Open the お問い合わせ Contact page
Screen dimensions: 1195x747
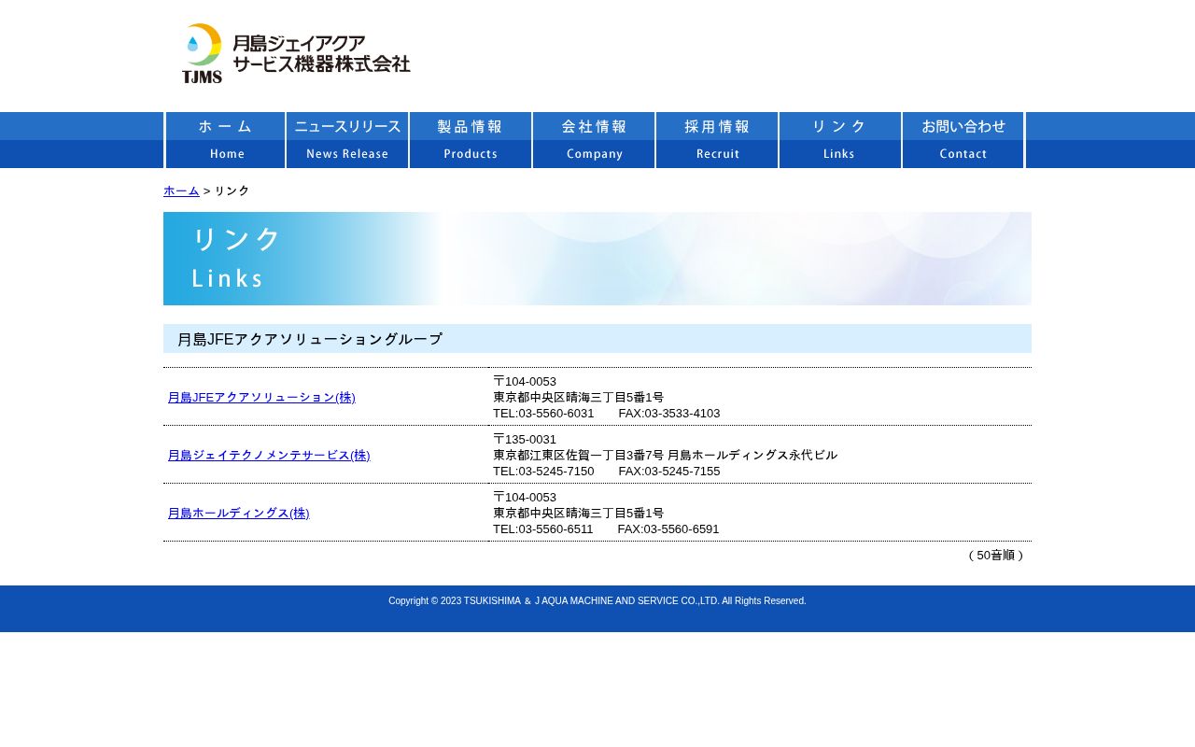click(963, 140)
